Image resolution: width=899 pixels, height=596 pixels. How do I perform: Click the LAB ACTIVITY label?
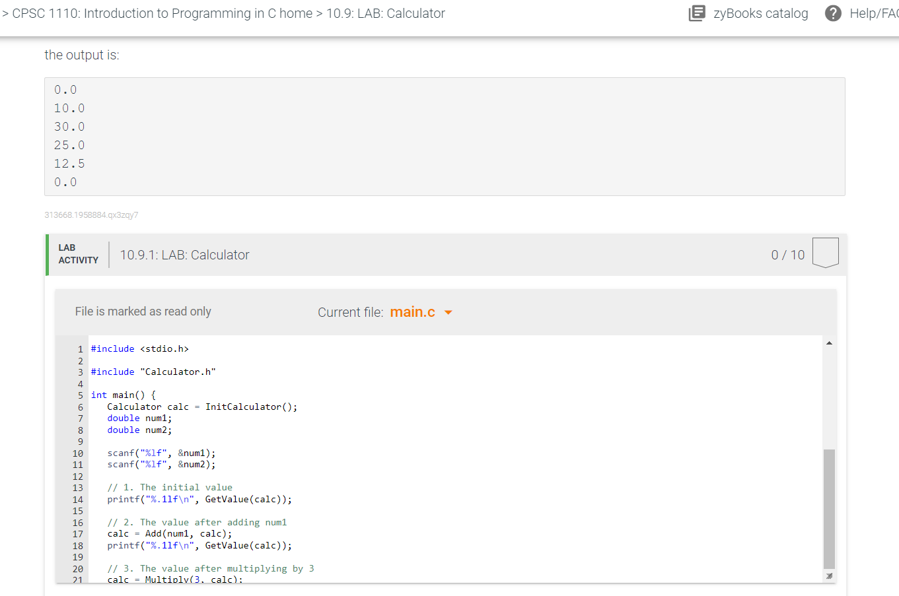[x=77, y=254]
